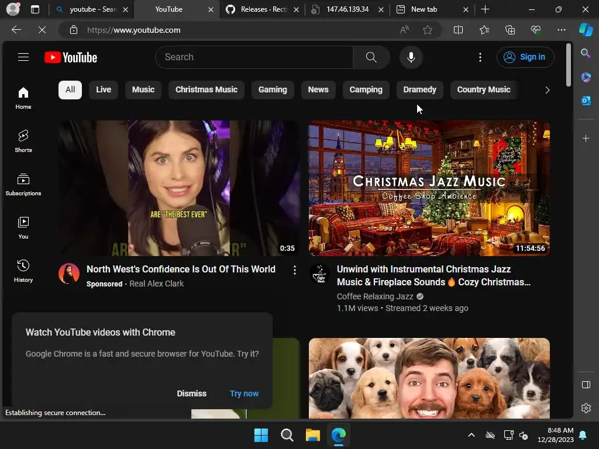Open Shorts in the sidebar

coord(23,141)
